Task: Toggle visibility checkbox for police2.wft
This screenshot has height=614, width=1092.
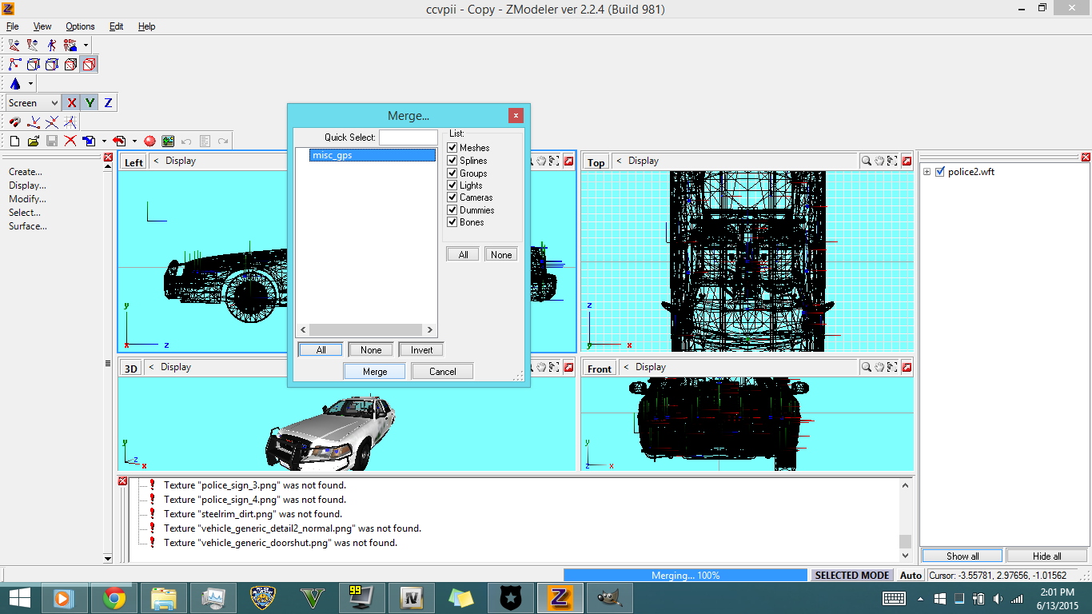Action: click(x=940, y=172)
